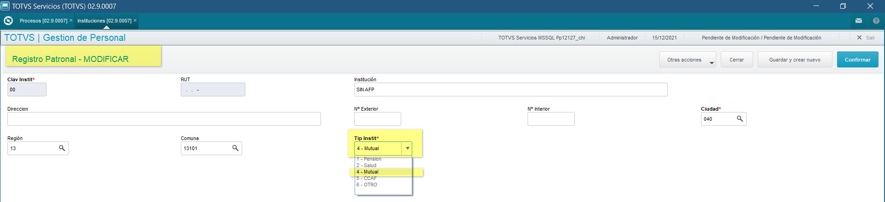Open the mail envelope icon
This screenshot has height=202, width=885.
click(858, 21)
